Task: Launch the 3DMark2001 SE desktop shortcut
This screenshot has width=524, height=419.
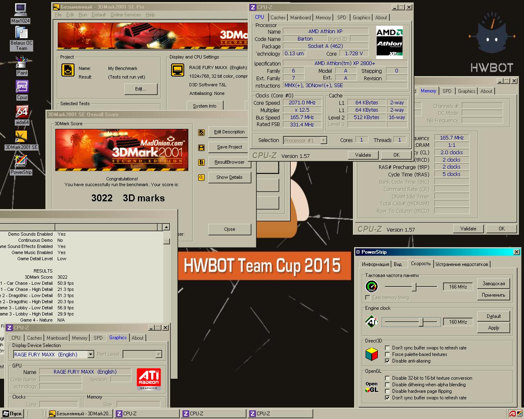Action: coord(21,140)
